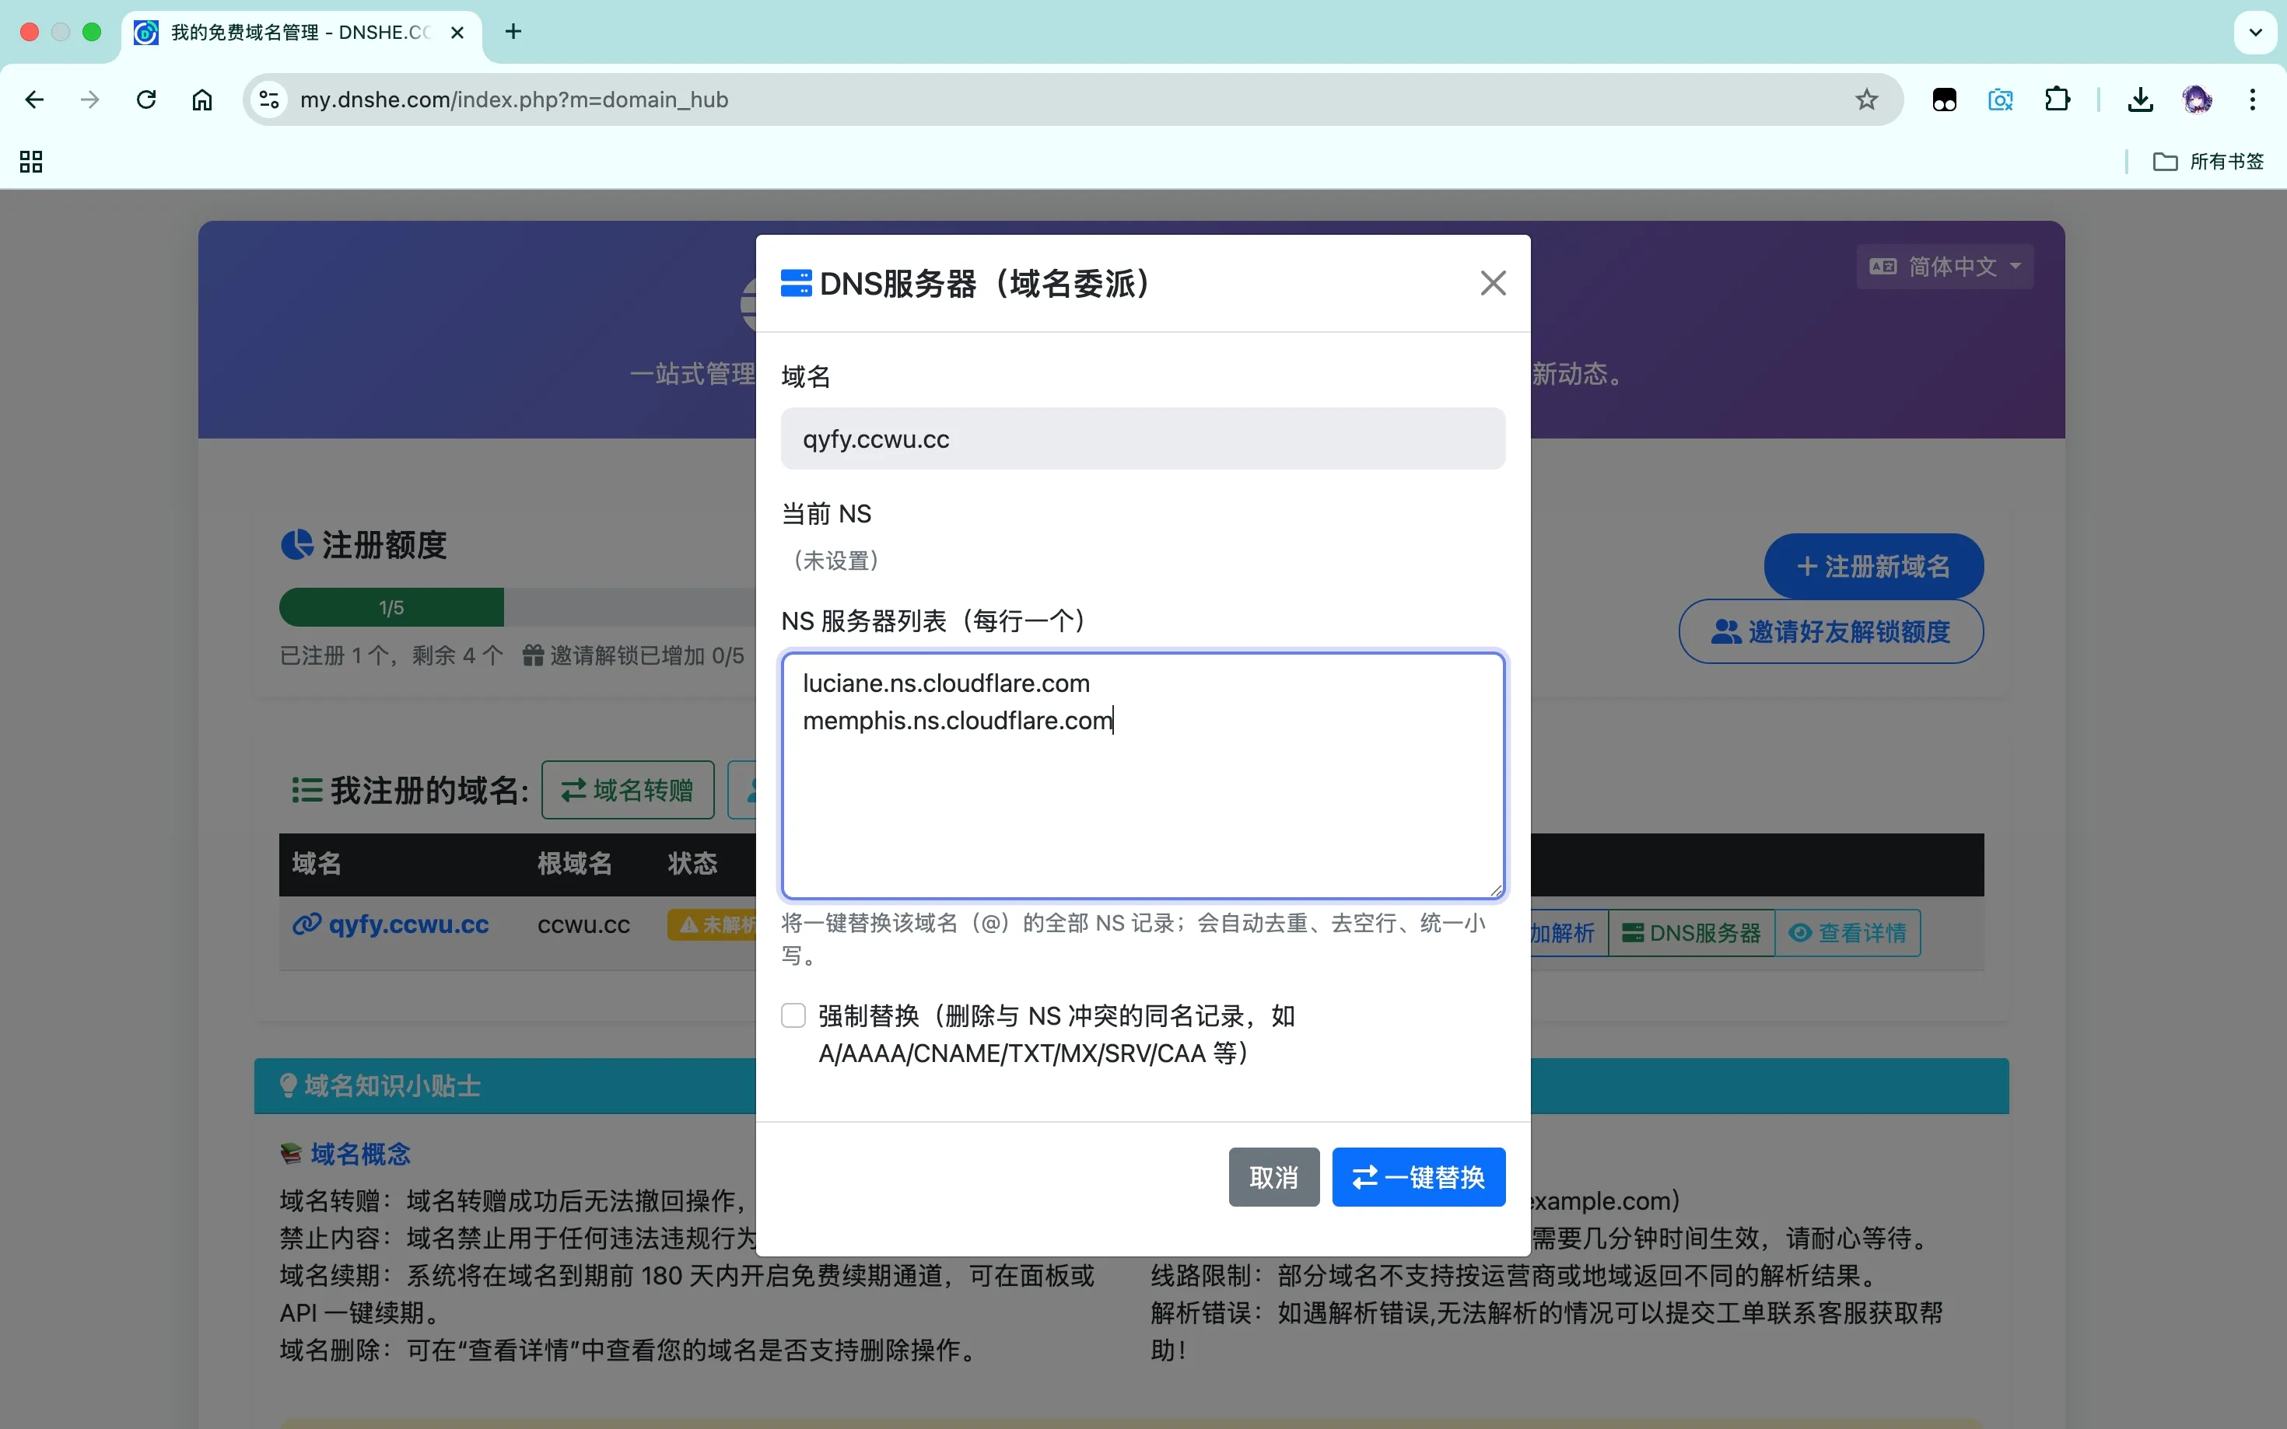Open Chrome three-dot menu
Screen dimensions: 2287x1429
pyautogui.click(x=2252, y=100)
